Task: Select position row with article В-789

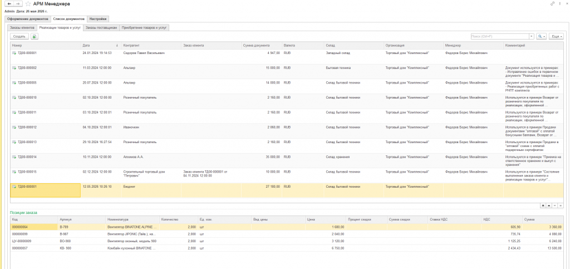Action: click(x=287, y=227)
